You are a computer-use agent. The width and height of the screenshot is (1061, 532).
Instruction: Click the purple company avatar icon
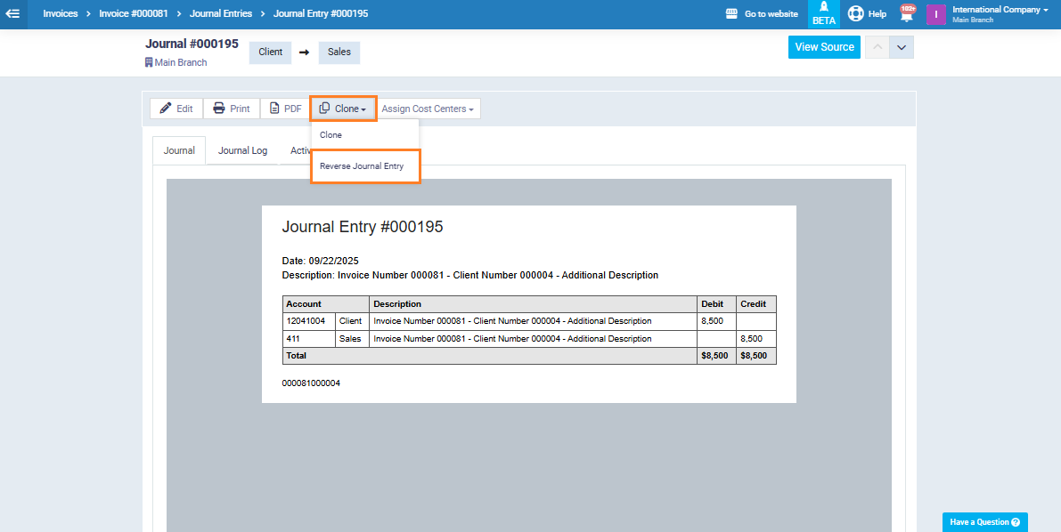tap(935, 14)
